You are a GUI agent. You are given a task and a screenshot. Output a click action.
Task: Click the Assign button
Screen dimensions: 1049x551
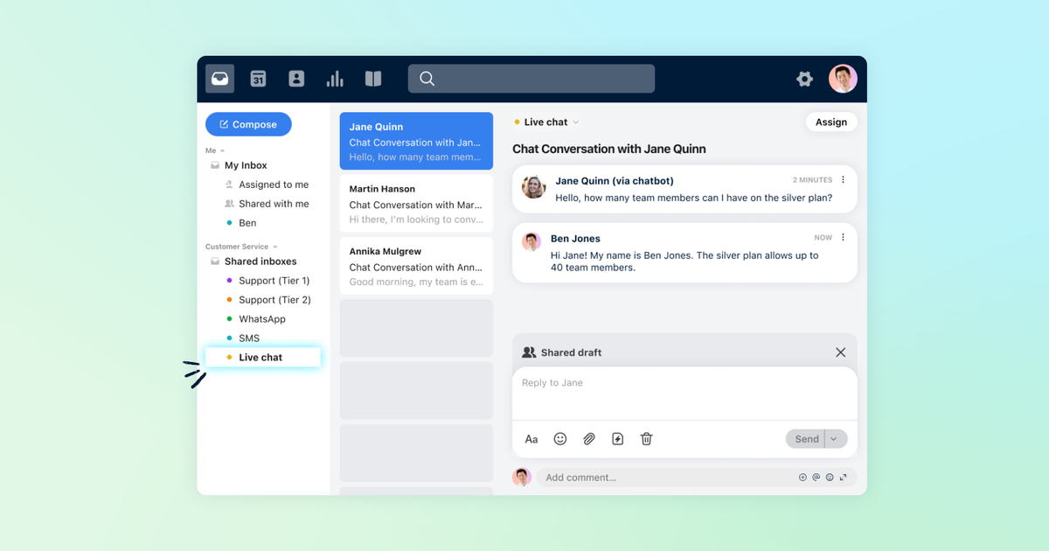pos(830,122)
